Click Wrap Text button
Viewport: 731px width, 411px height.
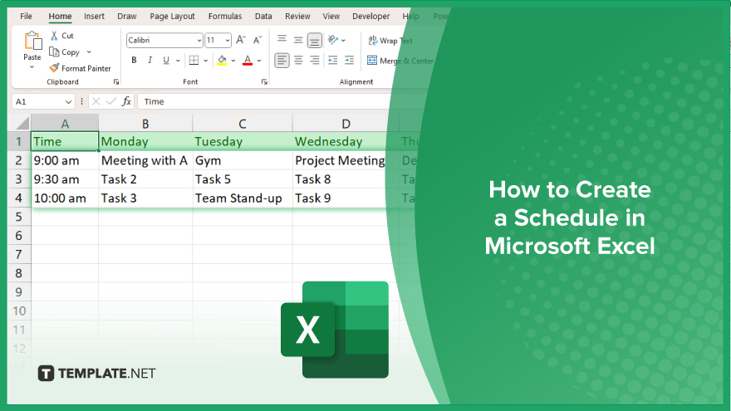390,41
